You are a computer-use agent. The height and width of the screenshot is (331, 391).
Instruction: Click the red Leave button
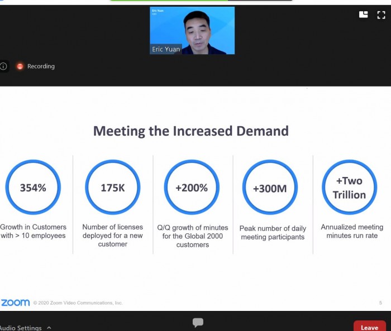point(370,327)
